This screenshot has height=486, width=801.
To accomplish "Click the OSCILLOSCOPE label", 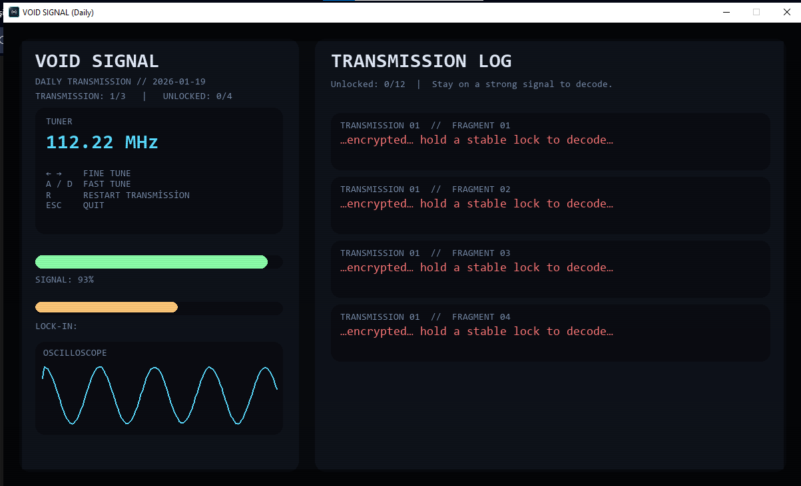I will (75, 353).
